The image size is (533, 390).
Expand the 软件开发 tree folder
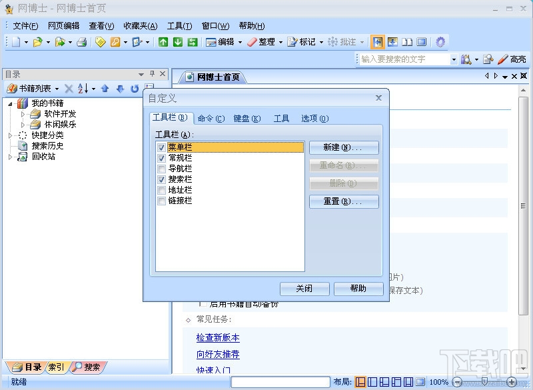pos(23,113)
